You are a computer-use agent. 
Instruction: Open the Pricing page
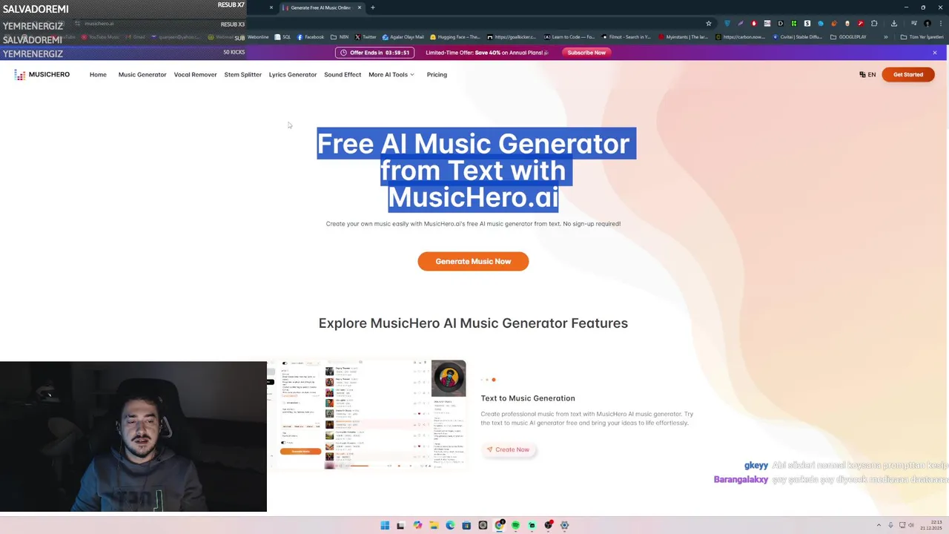point(437,75)
